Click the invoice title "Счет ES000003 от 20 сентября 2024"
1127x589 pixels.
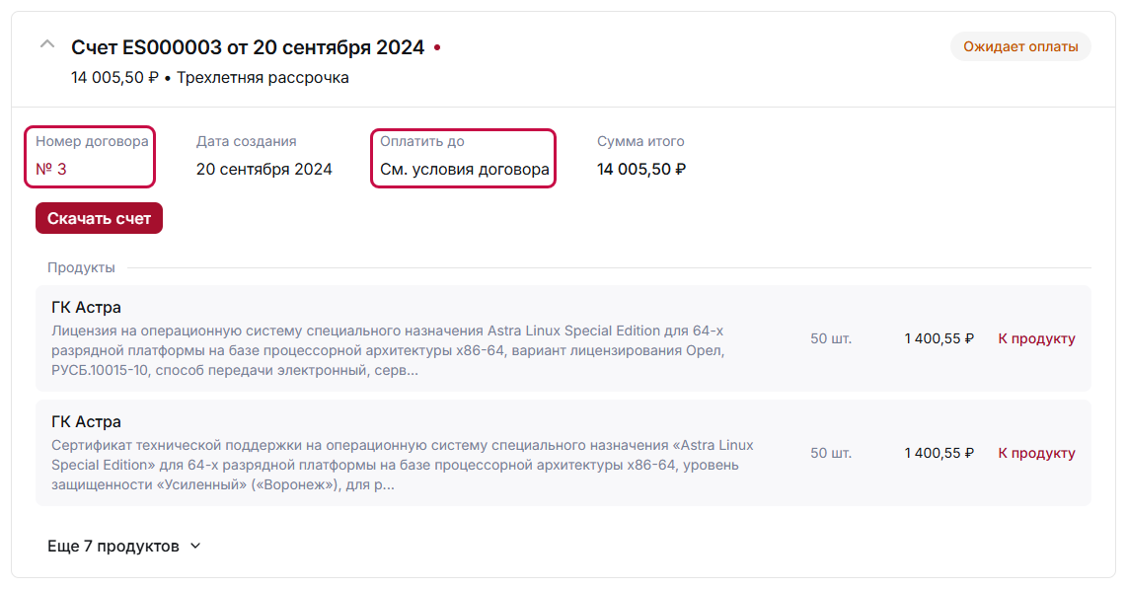[x=248, y=47]
